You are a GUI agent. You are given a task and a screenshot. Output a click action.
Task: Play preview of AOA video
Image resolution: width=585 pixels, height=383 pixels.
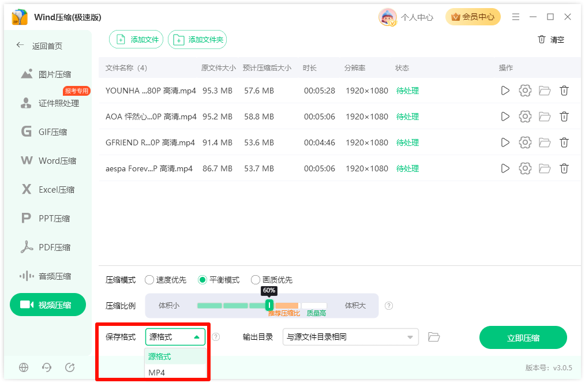505,117
